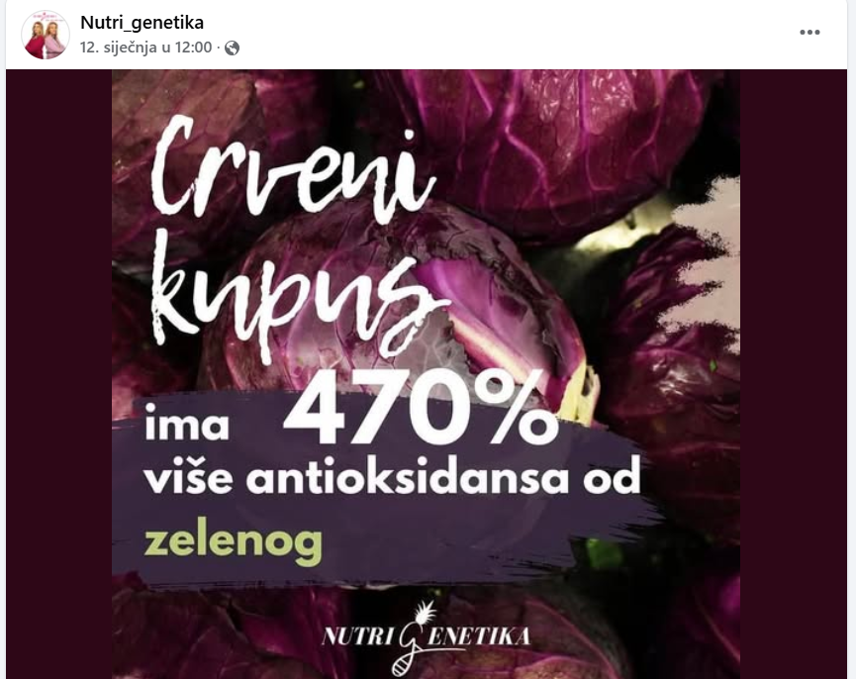The image size is (856, 679).
Task: Click the dark margin left of the image
Action: click(59, 374)
